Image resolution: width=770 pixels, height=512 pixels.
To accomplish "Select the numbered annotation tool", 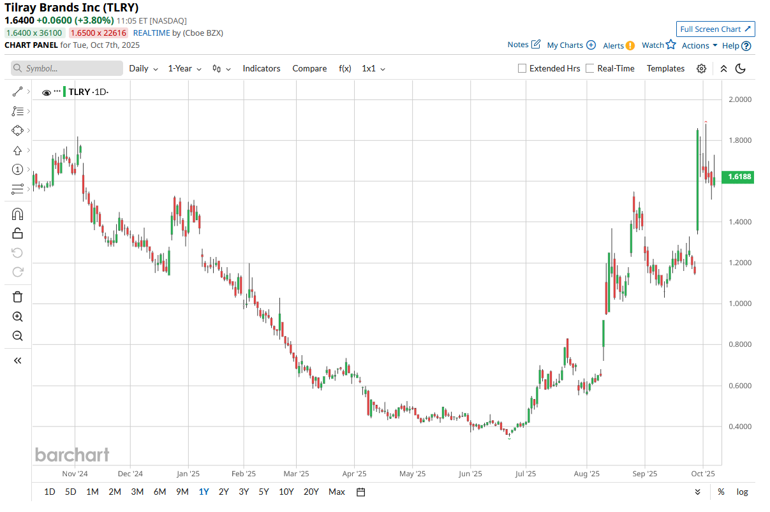I will click(17, 170).
